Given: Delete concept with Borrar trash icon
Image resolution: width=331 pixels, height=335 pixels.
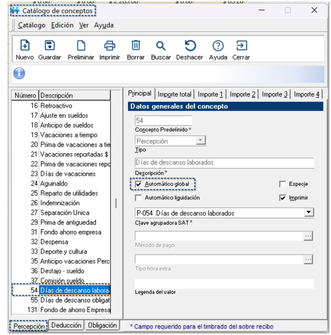Looking at the screenshot, I should (136, 45).
